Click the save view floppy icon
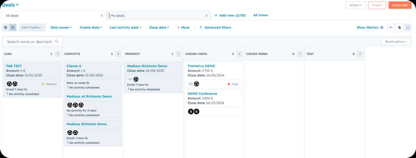Image resolution: width=416 pixels, height=158 pixels. [x=408, y=27]
